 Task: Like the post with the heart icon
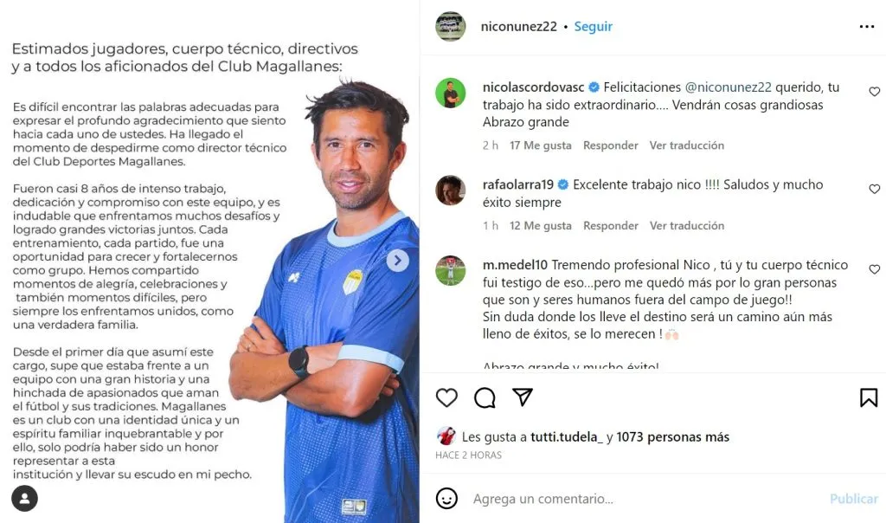446,397
